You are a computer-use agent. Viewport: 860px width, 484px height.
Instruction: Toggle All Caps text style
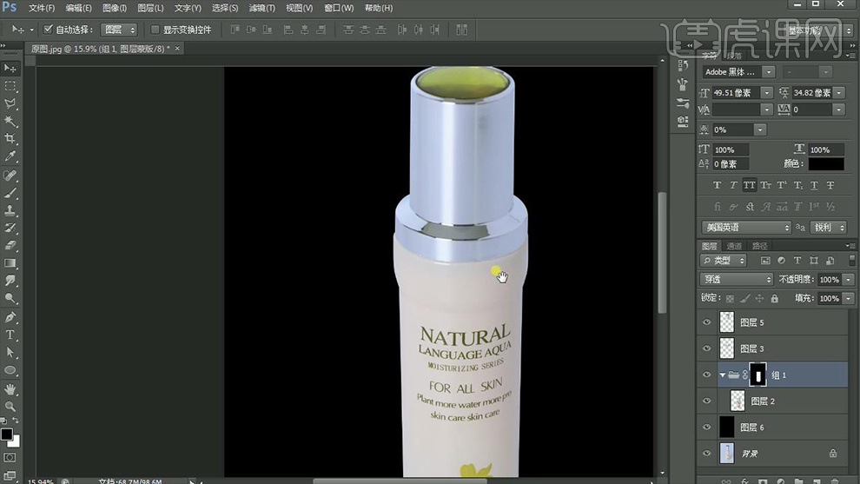[x=749, y=185]
